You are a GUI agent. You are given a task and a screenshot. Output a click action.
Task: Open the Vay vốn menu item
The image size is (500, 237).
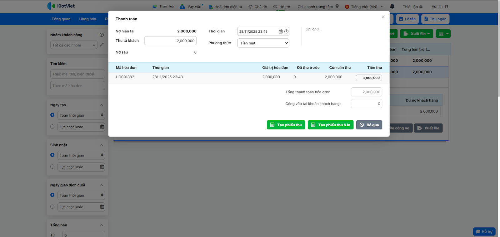[x=194, y=7]
